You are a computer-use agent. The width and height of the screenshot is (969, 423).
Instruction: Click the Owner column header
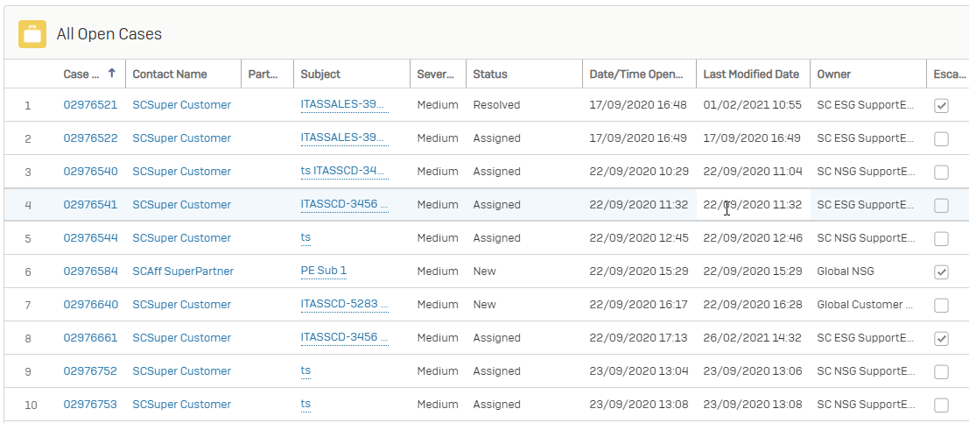tap(833, 74)
